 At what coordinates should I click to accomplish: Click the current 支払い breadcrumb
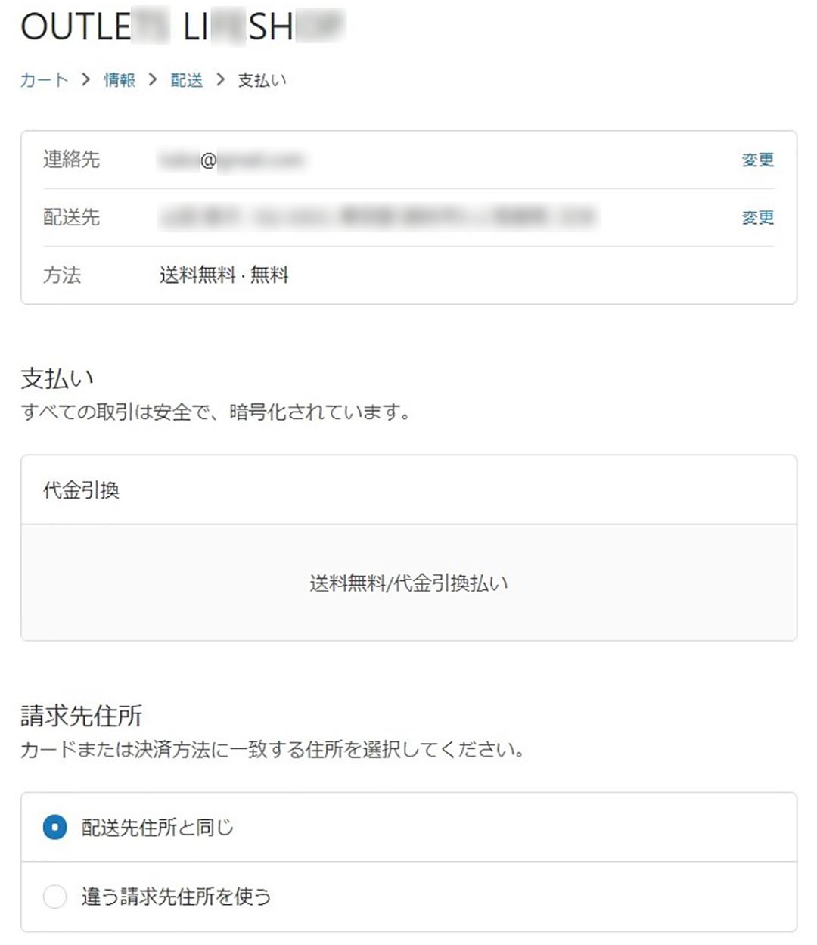262,80
